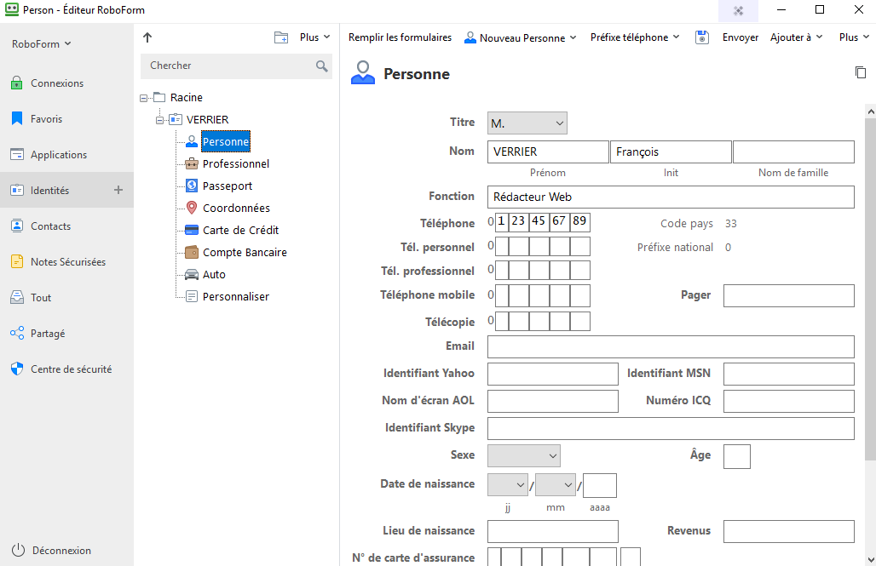Open birth day jj dropdown
This screenshot has height=566, width=876.
(507, 485)
